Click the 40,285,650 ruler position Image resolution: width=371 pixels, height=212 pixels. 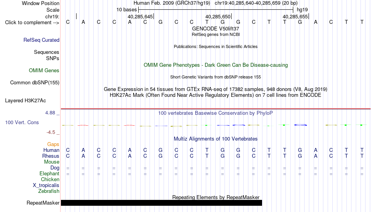point(218,17)
